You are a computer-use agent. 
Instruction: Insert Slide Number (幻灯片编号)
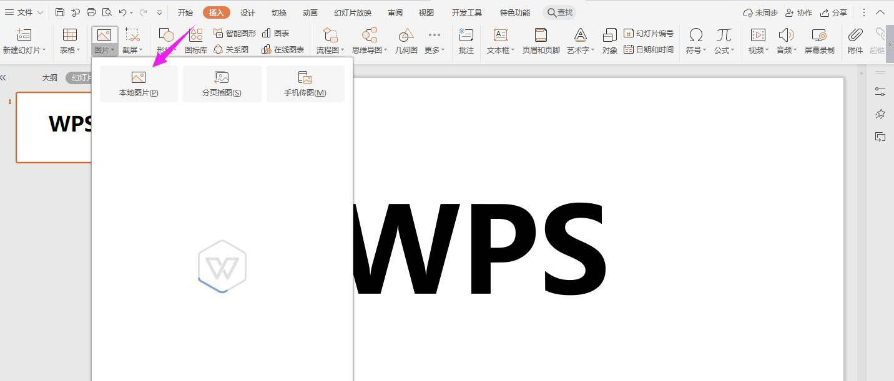pyautogui.click(x=649, y=33)
